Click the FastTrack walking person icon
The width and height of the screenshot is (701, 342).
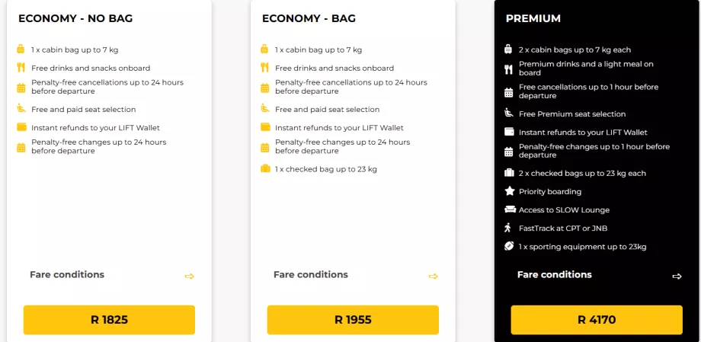[x=509, y=228]
